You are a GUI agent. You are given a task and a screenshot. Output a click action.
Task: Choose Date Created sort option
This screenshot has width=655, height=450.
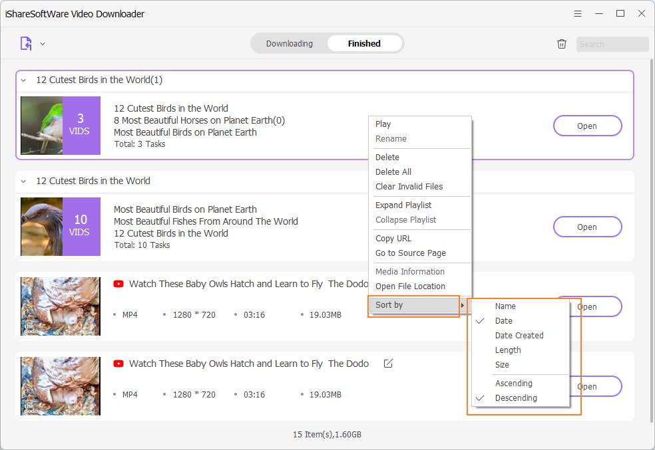[521, 335]
